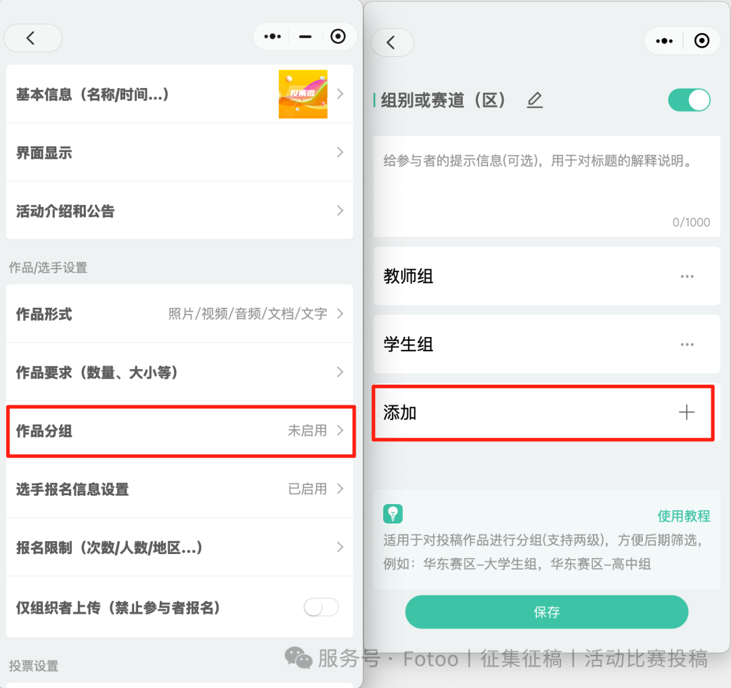Toggle off the 组别或赛道 switch

click(x=689, y=99)
